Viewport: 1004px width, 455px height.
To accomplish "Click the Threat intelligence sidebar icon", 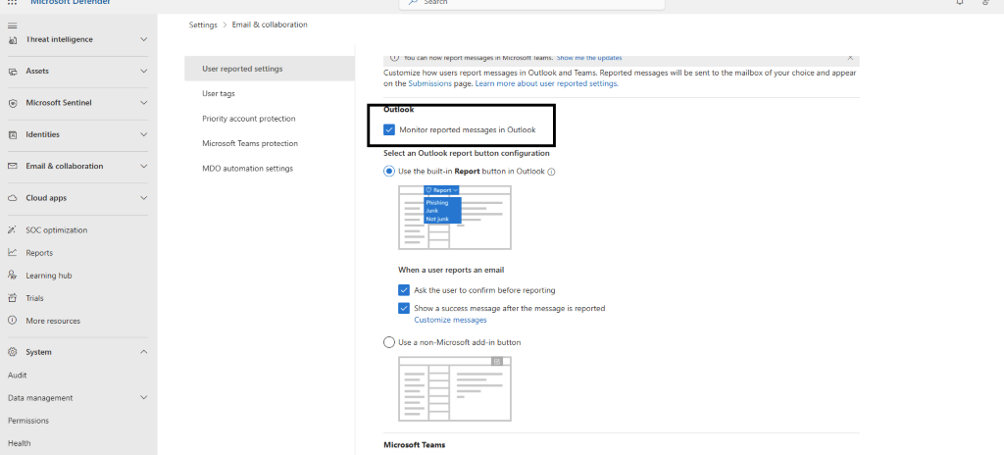I will pos(12,40).
